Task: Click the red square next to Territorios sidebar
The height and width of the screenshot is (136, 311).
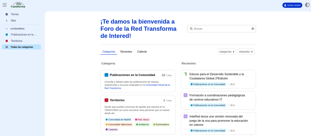Action: click(7, 41)
